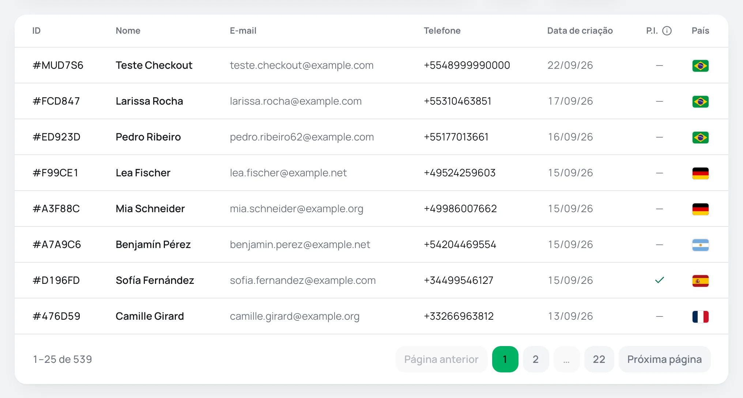The height and width of the screenshot is (398, 743).
Task: Click Brazil flag in Teste Checkout row
Action: tap(700, 66)
